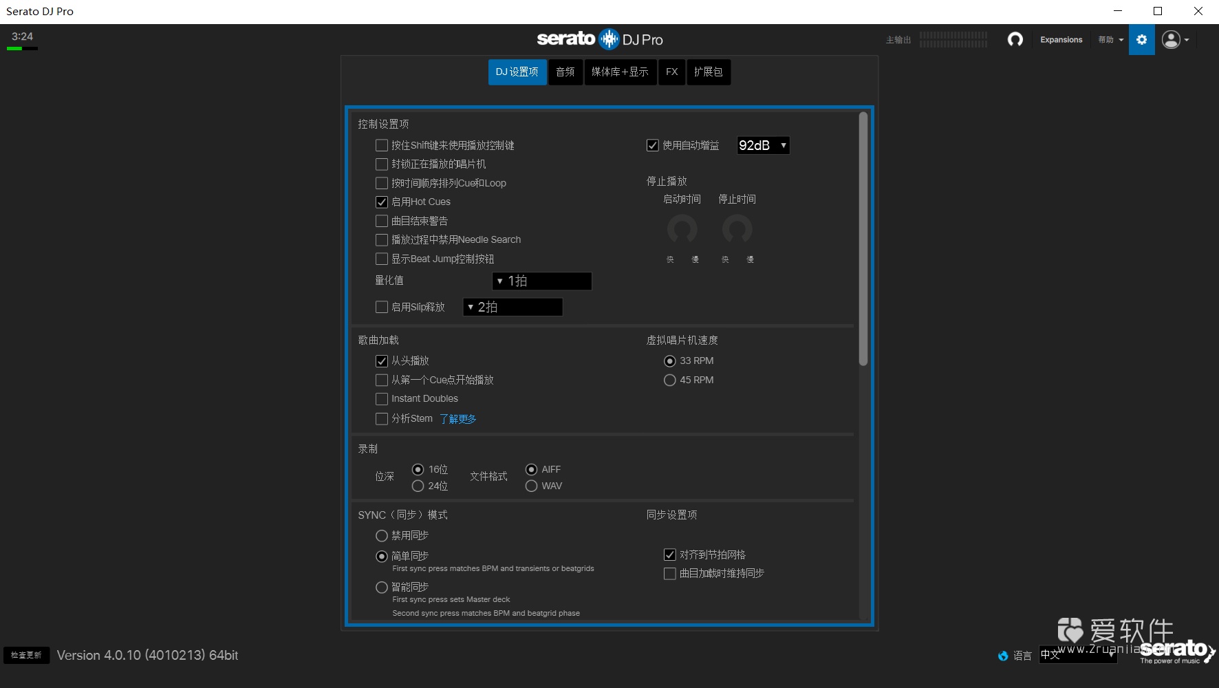
Task: Open the 量化值 1拍 dropdown
Action: pyautogui.click(x=542, y=281)
